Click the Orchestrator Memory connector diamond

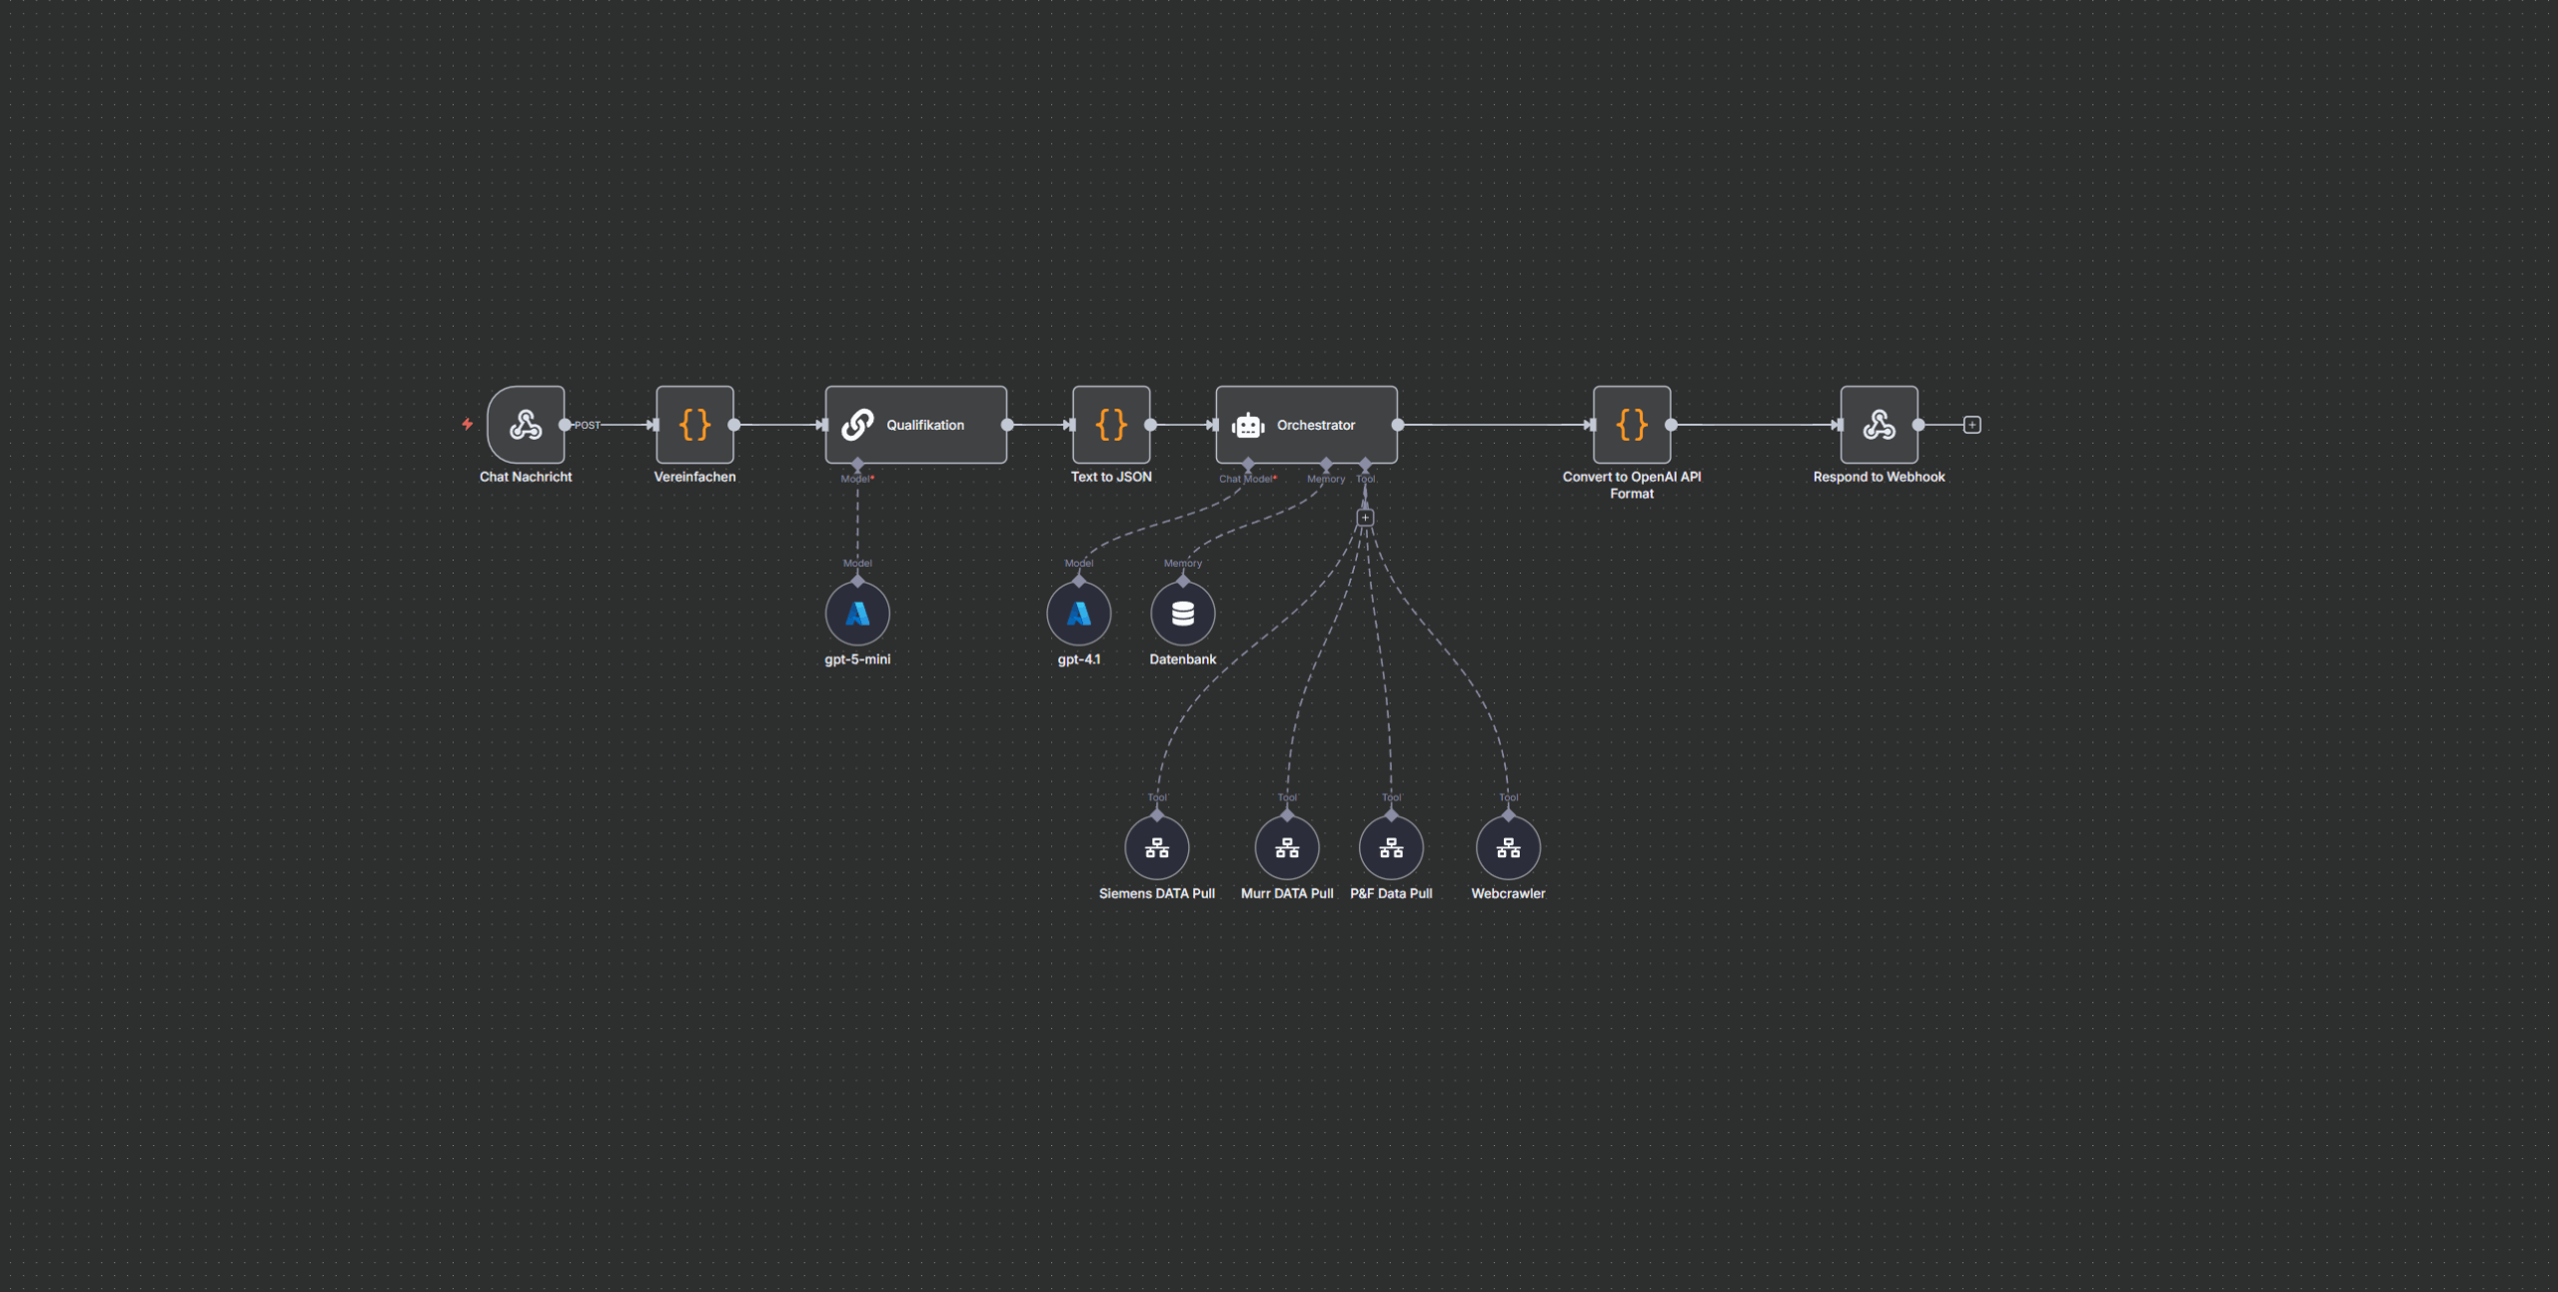1326,465
